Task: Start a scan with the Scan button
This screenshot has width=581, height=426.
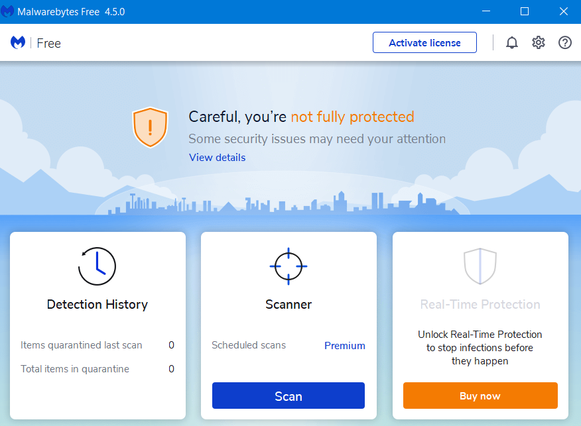Action: (289, 396)
